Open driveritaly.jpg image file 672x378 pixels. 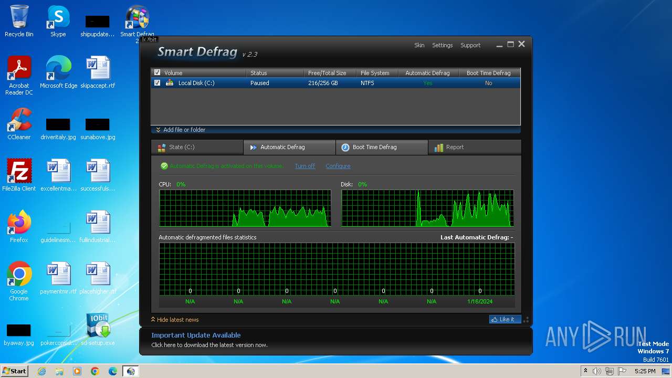click(x=58, y=129)
